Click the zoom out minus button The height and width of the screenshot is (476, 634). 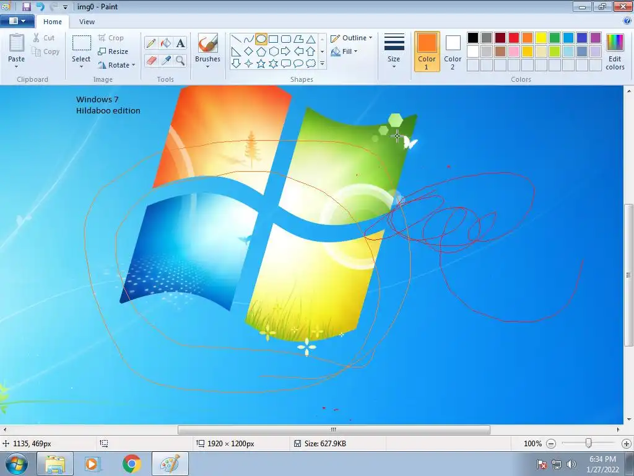click(550, 444)
